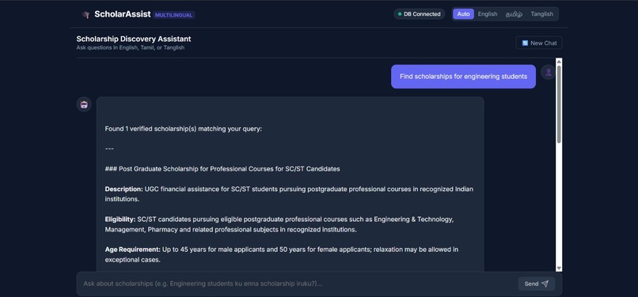Viewport: 638px width, 297px height.
Task: Click the bold Eligibility: label
Action: point(120,220)
